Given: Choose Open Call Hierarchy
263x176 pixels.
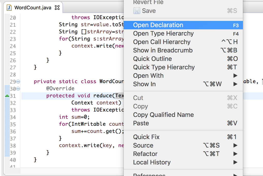Looking at the screenshot, I should (x=183, y=42).
